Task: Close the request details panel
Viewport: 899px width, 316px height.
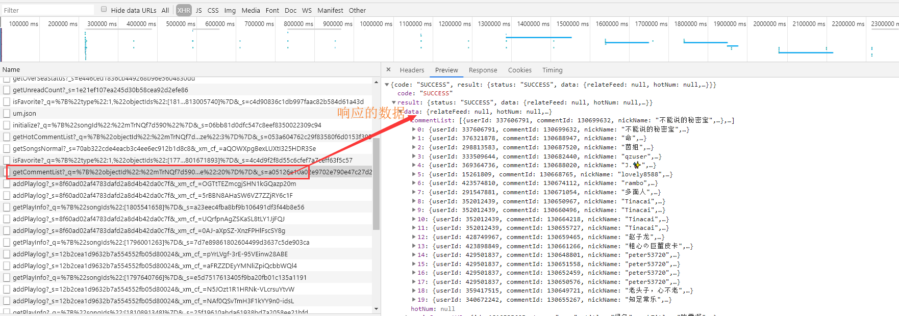Action: [x=388, y=70]
